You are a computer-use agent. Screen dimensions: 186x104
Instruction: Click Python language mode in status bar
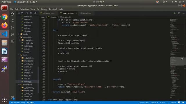tap(173, 103)
